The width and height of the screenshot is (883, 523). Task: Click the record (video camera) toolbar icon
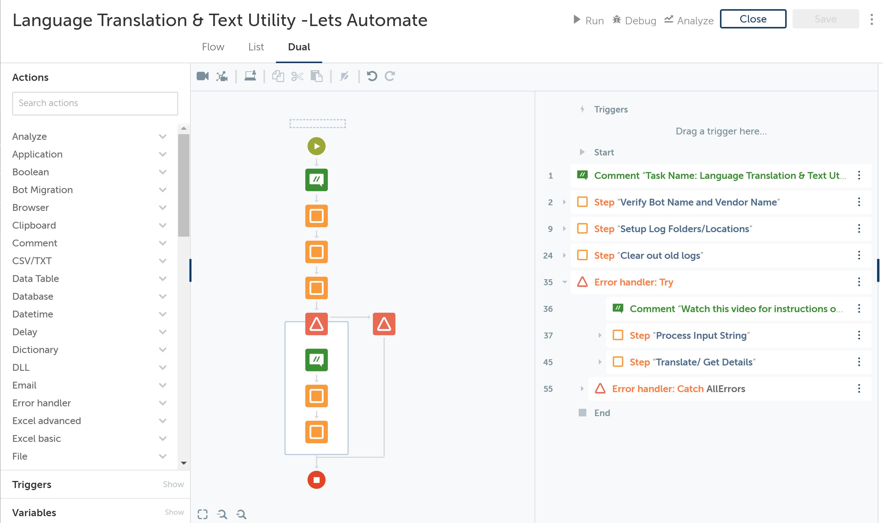tap(202, 76)
